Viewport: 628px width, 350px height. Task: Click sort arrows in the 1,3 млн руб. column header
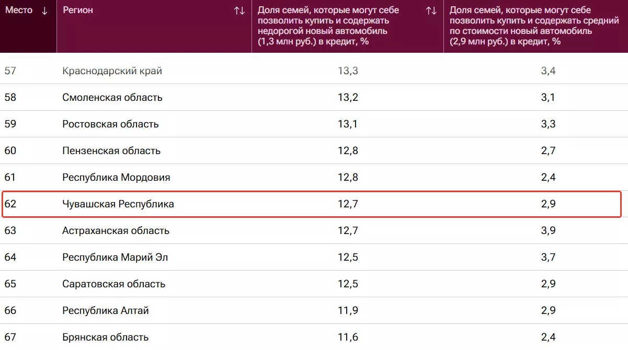431,11
